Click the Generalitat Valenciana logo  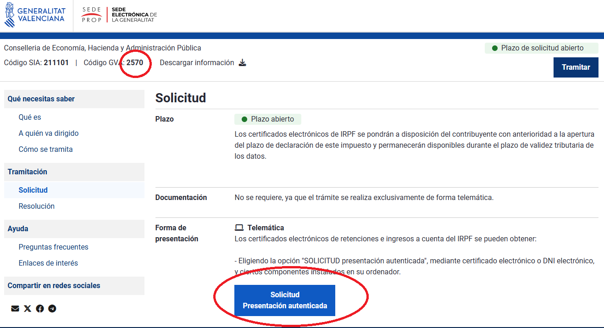[35, 15]
